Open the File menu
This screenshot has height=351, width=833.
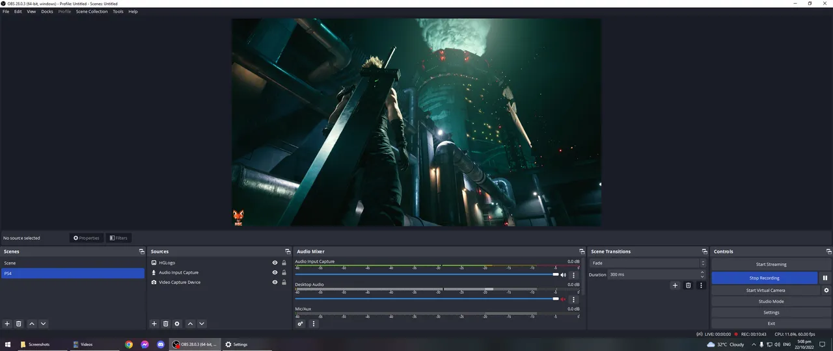pyautogui.click(x=6, y=12)
